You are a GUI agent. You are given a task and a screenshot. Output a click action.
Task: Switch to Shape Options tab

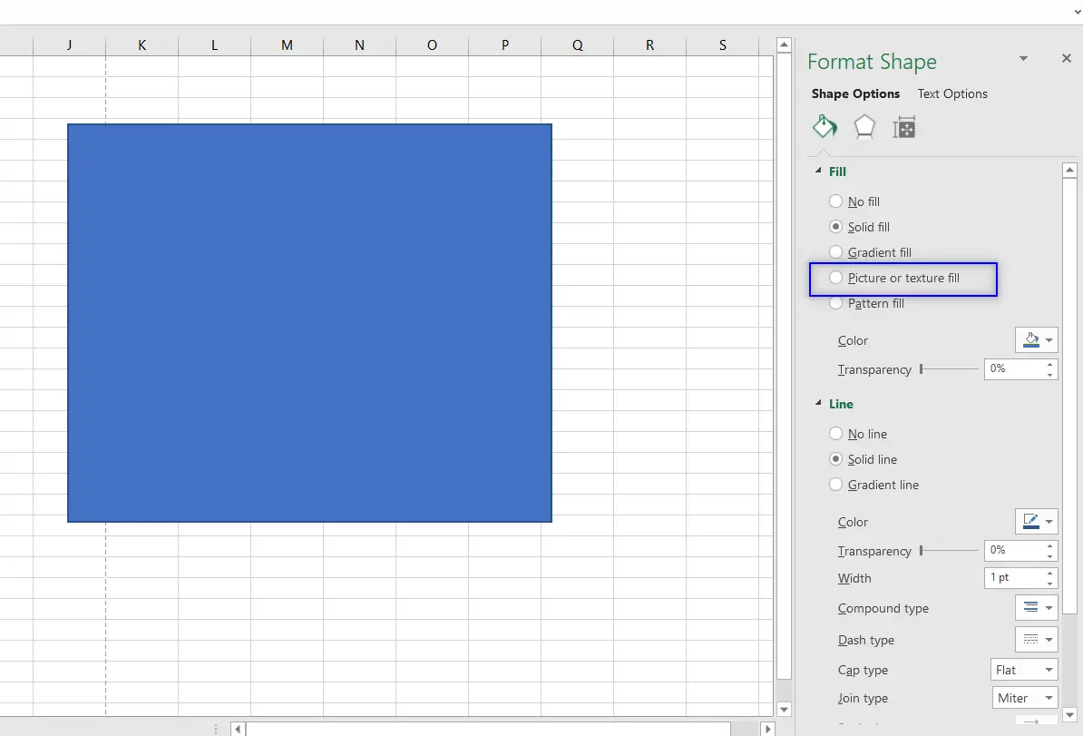coord(855,94)
